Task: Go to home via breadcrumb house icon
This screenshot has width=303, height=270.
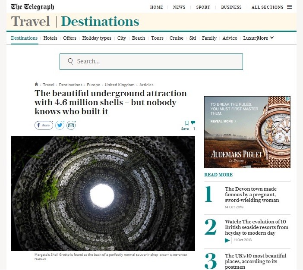Action: point(36,85)
